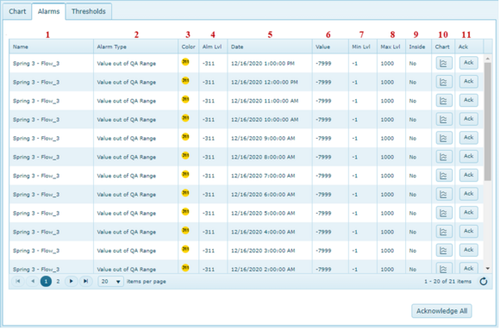Screen dimensions: 500x336
Task: Sort by the Alarm Type column header
Action: tap(135, 47)
